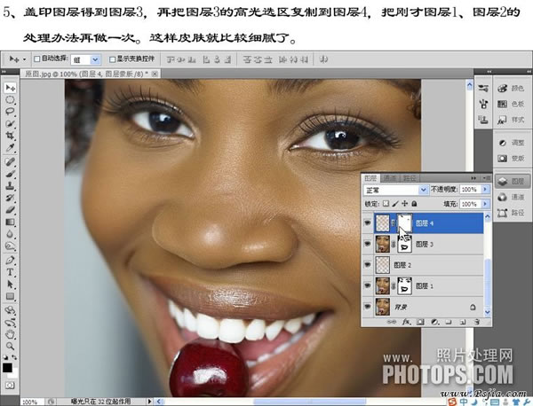
Task: Click the 不透明度 100% field
Action: click(x=471, y=190)
